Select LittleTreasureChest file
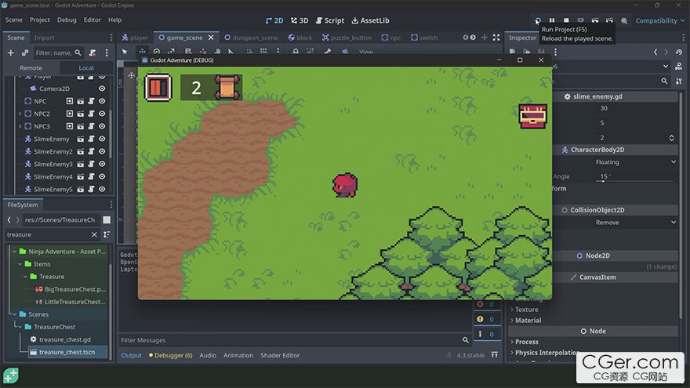Viewport: 690px width, 388px height. pos(71,302)
